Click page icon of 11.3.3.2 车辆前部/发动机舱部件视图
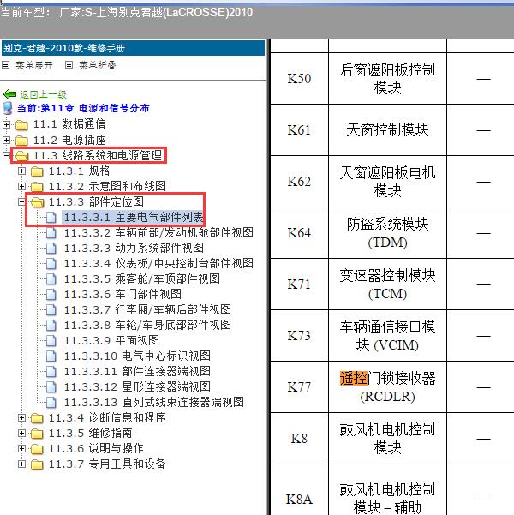 point(51,232)
